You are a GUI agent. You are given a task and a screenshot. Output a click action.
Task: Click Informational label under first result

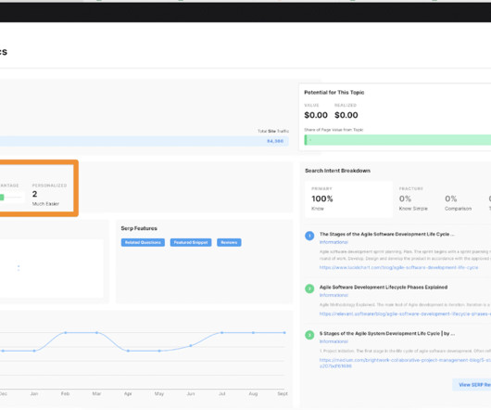point(334,242)
